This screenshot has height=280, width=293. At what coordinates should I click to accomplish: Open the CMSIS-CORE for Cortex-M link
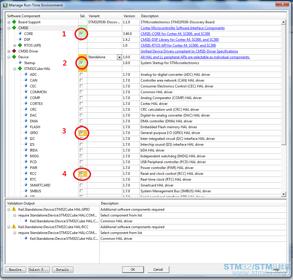[x=175, y=34]
